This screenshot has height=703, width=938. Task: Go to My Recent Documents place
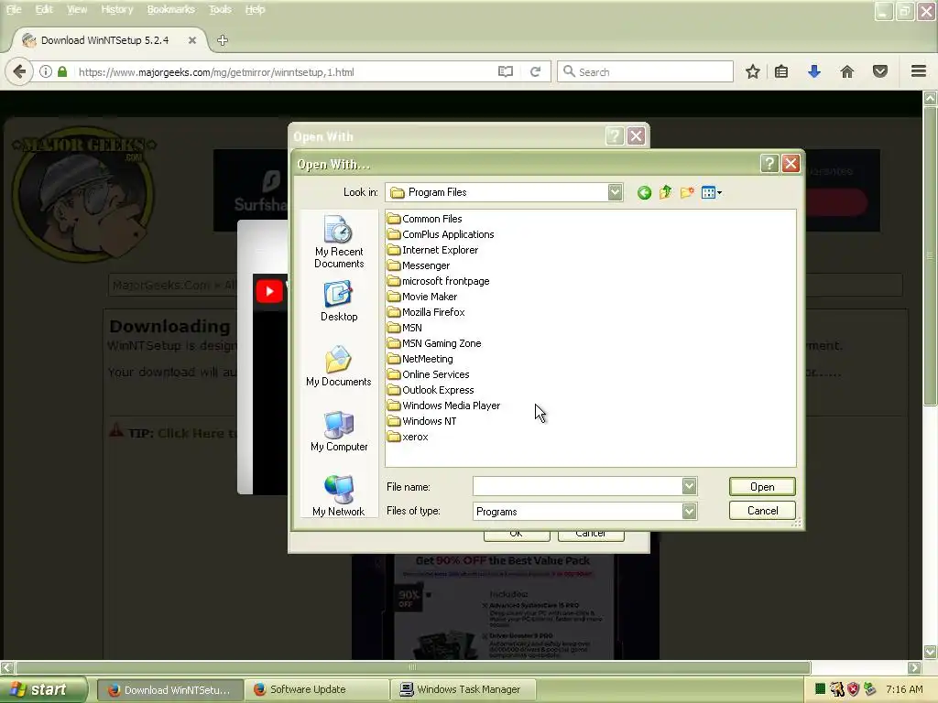tap(339, 242)
